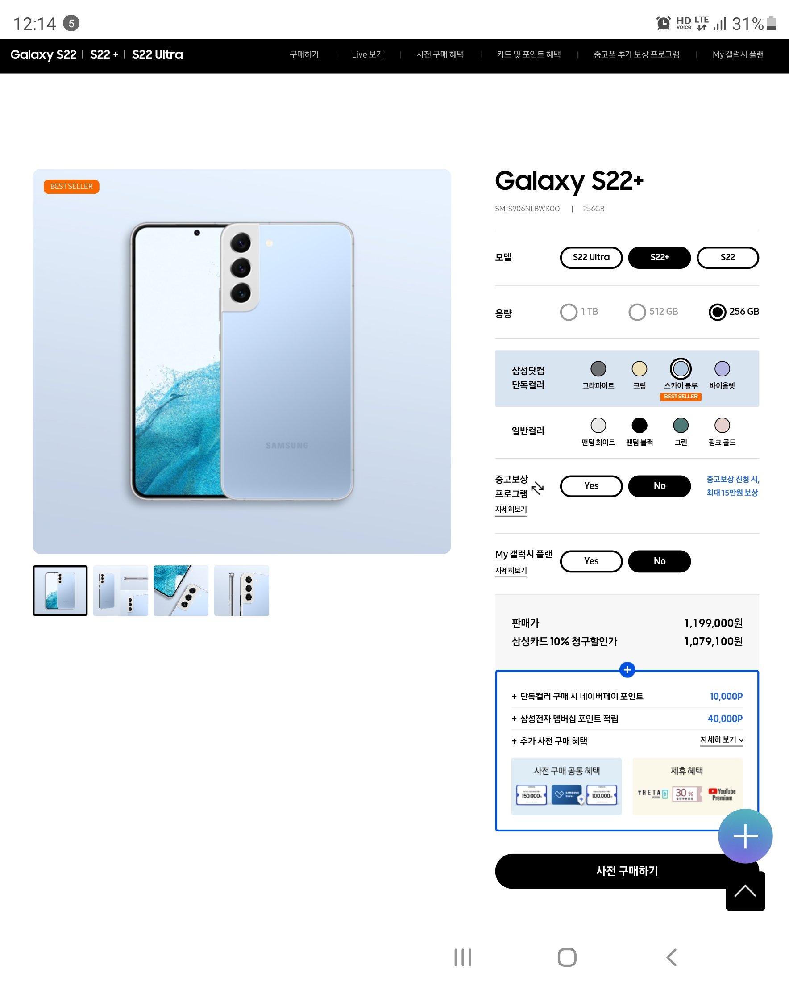
Task: Tap the trade-in swap arrows icon
Action: (538, 488)
